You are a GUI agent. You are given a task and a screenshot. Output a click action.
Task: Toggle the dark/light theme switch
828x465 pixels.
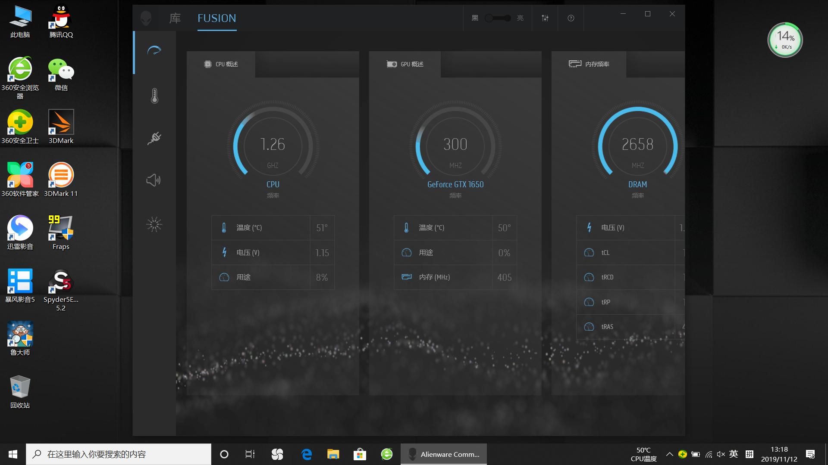[498, 18]
